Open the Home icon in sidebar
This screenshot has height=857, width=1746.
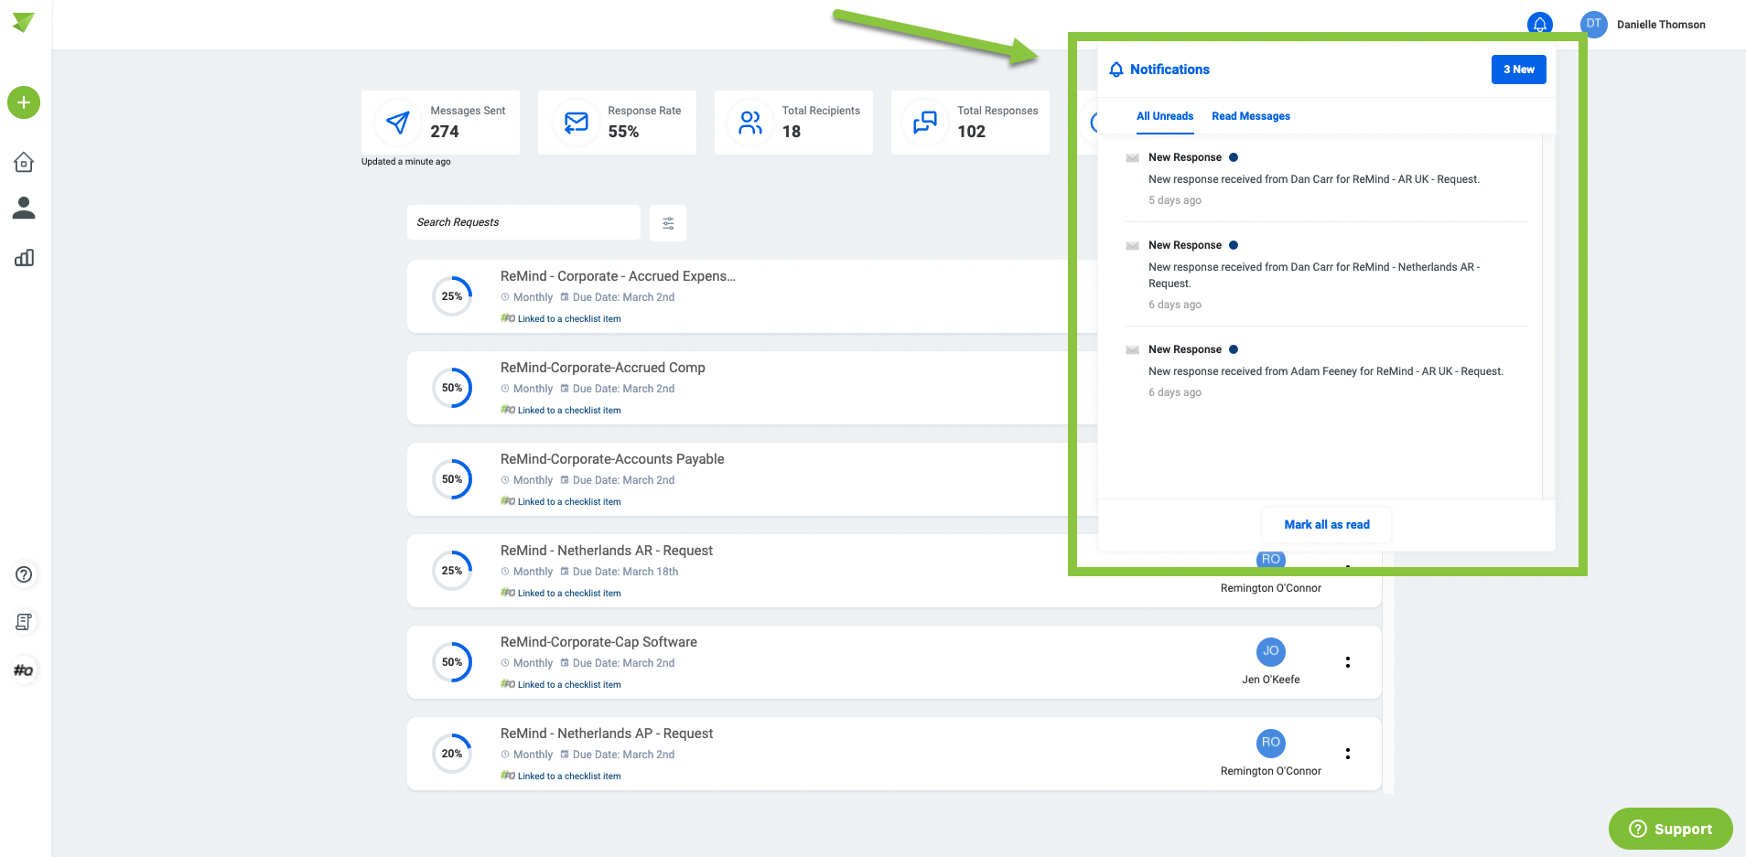tap(24, 162)
